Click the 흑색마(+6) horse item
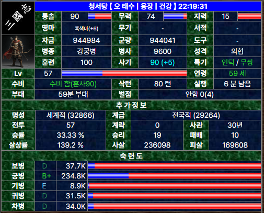The width and height of the screenshot is (264, 213). pyautogui.click(x=86, y=28)
